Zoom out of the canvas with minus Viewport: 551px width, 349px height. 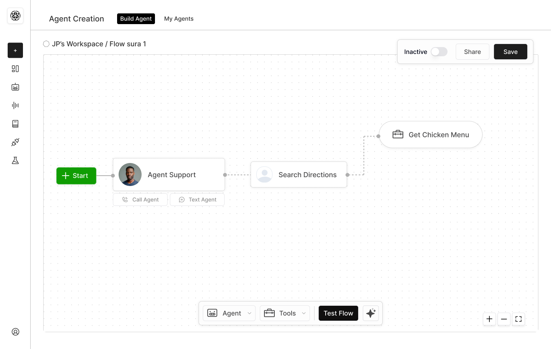504,319
